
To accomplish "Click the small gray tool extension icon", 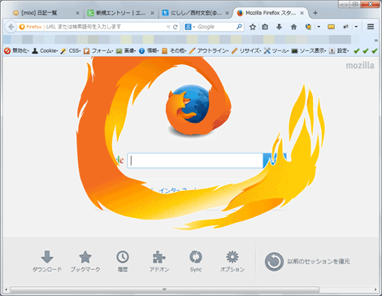I will (345, 27).
